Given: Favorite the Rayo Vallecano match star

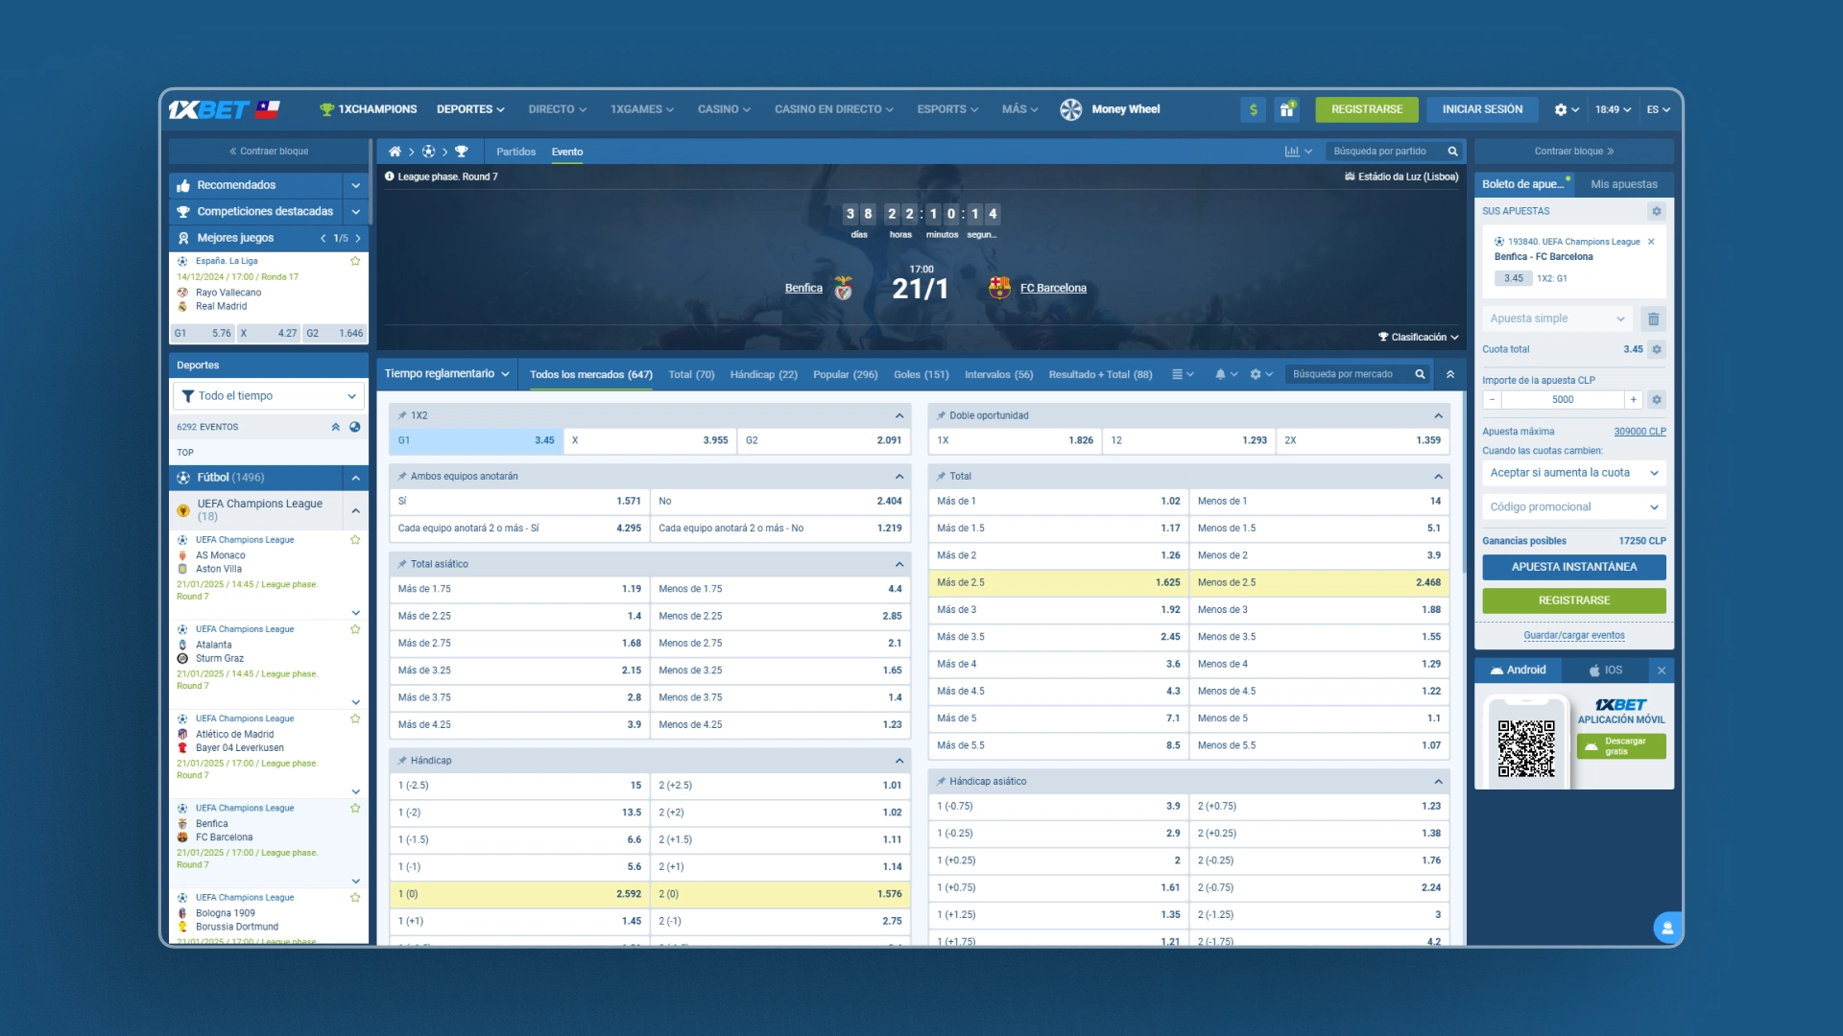Looking at the screenshot, I should (x=355, y=261).
